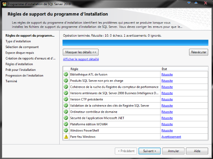The height and width of the screenshot is (159, 213).
Task: Click the Opération terminée status text
Action: tap(112, 36)
